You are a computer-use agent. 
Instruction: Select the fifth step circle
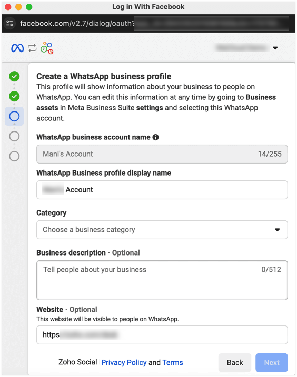point(14,156)
